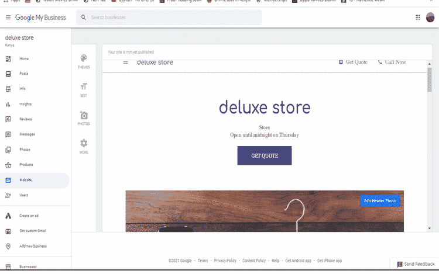Click Get custom Gmail label
439x274 pixels.
point(33,231)
